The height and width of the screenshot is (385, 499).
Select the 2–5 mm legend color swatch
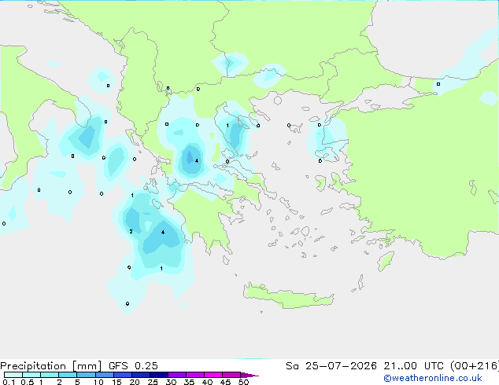pos(68,375)
